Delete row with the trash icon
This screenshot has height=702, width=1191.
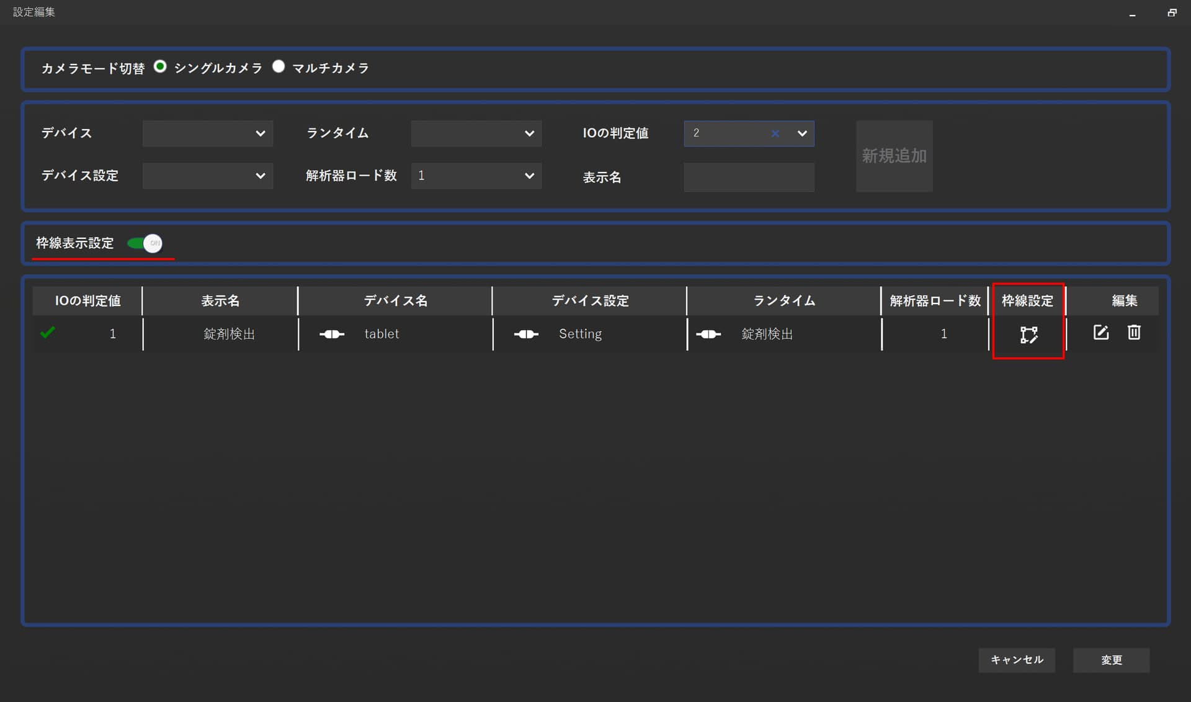tap(1134, 333)
